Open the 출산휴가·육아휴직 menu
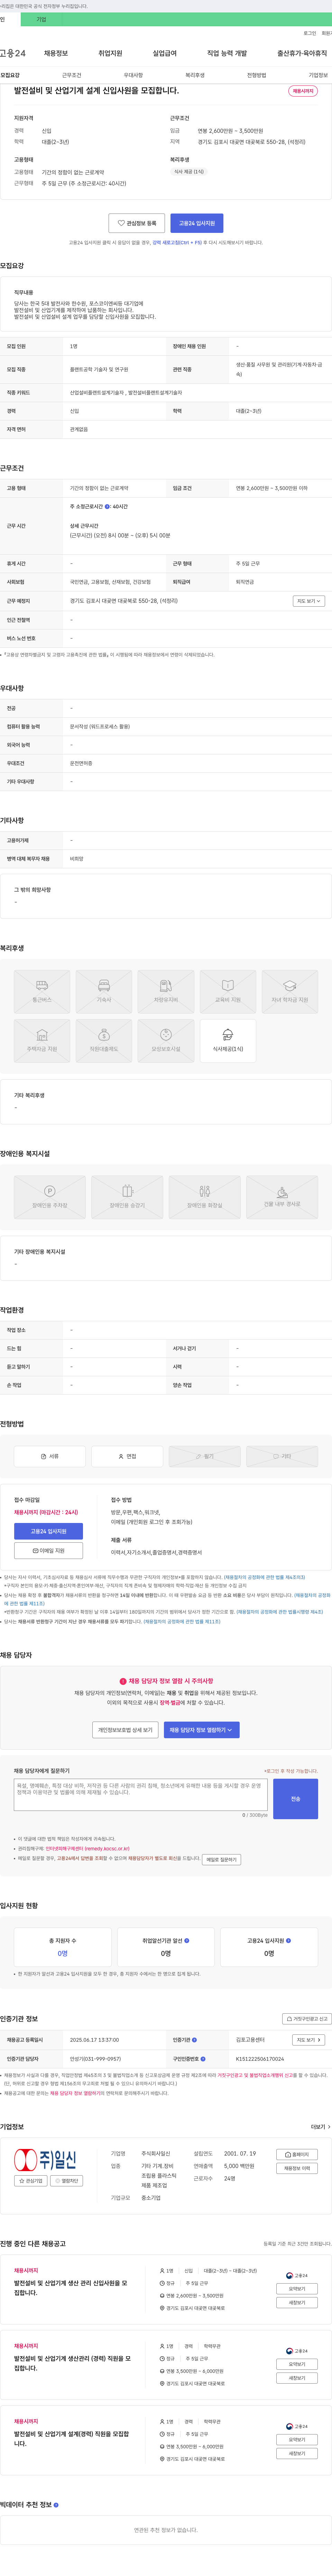Screen dimensions: 332x2576 [302, 53]
